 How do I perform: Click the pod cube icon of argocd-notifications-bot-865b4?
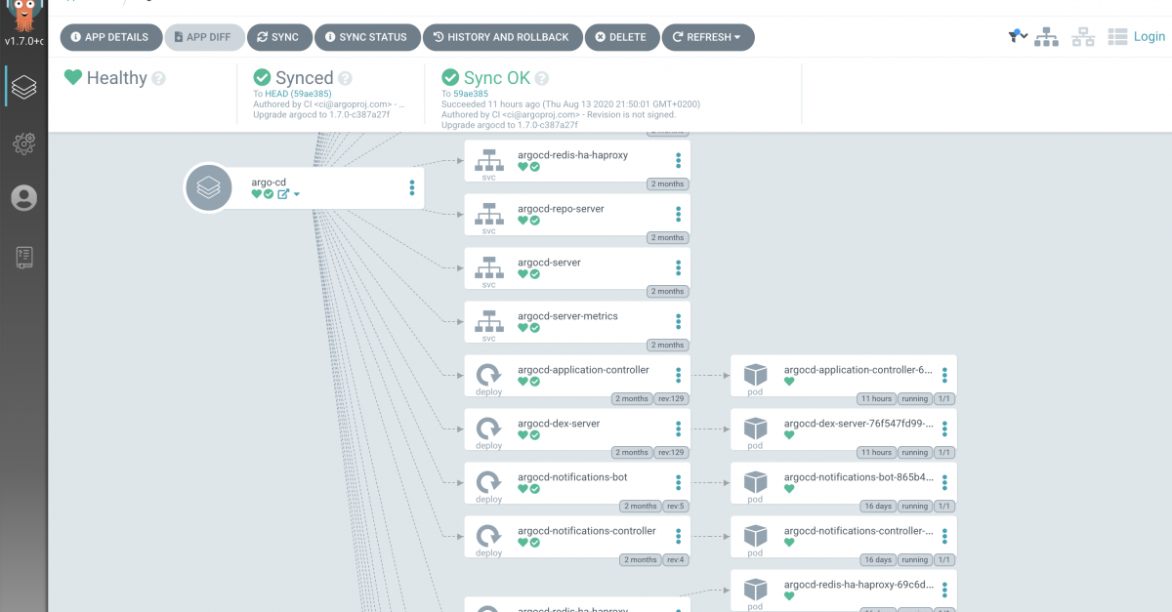coord(755,482)
